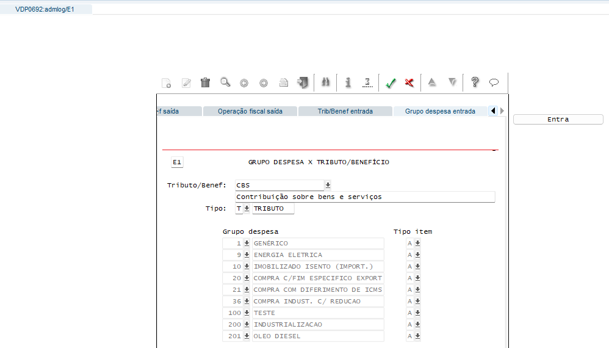
Task: Click COMPRA C/FIM ESPECIFICO EXPORT field
Action: (x=318, y=278)
